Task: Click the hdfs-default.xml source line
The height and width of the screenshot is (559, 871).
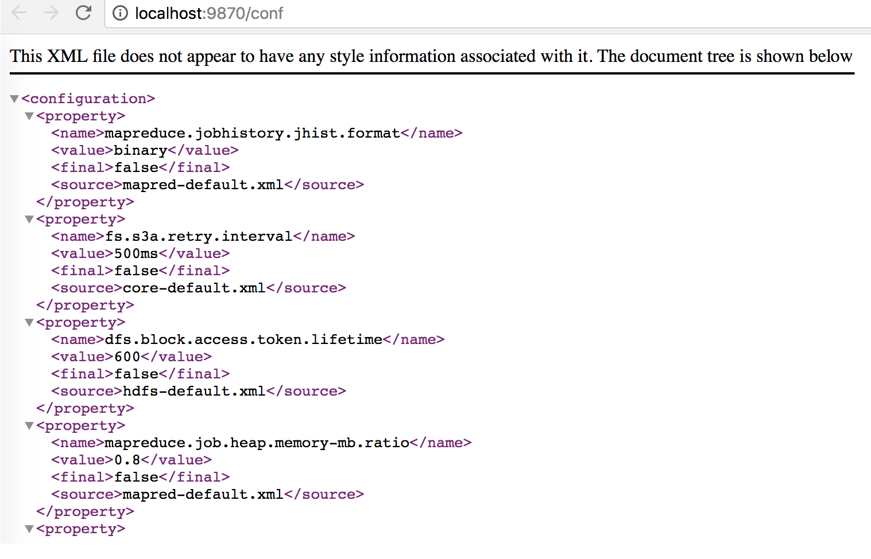Action: pos(199,391)
